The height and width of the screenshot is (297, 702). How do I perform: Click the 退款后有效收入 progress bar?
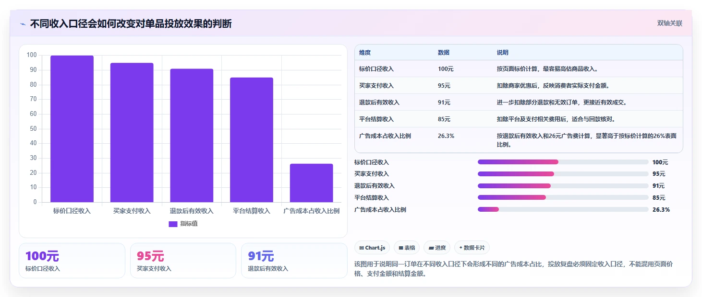point(563,186)
